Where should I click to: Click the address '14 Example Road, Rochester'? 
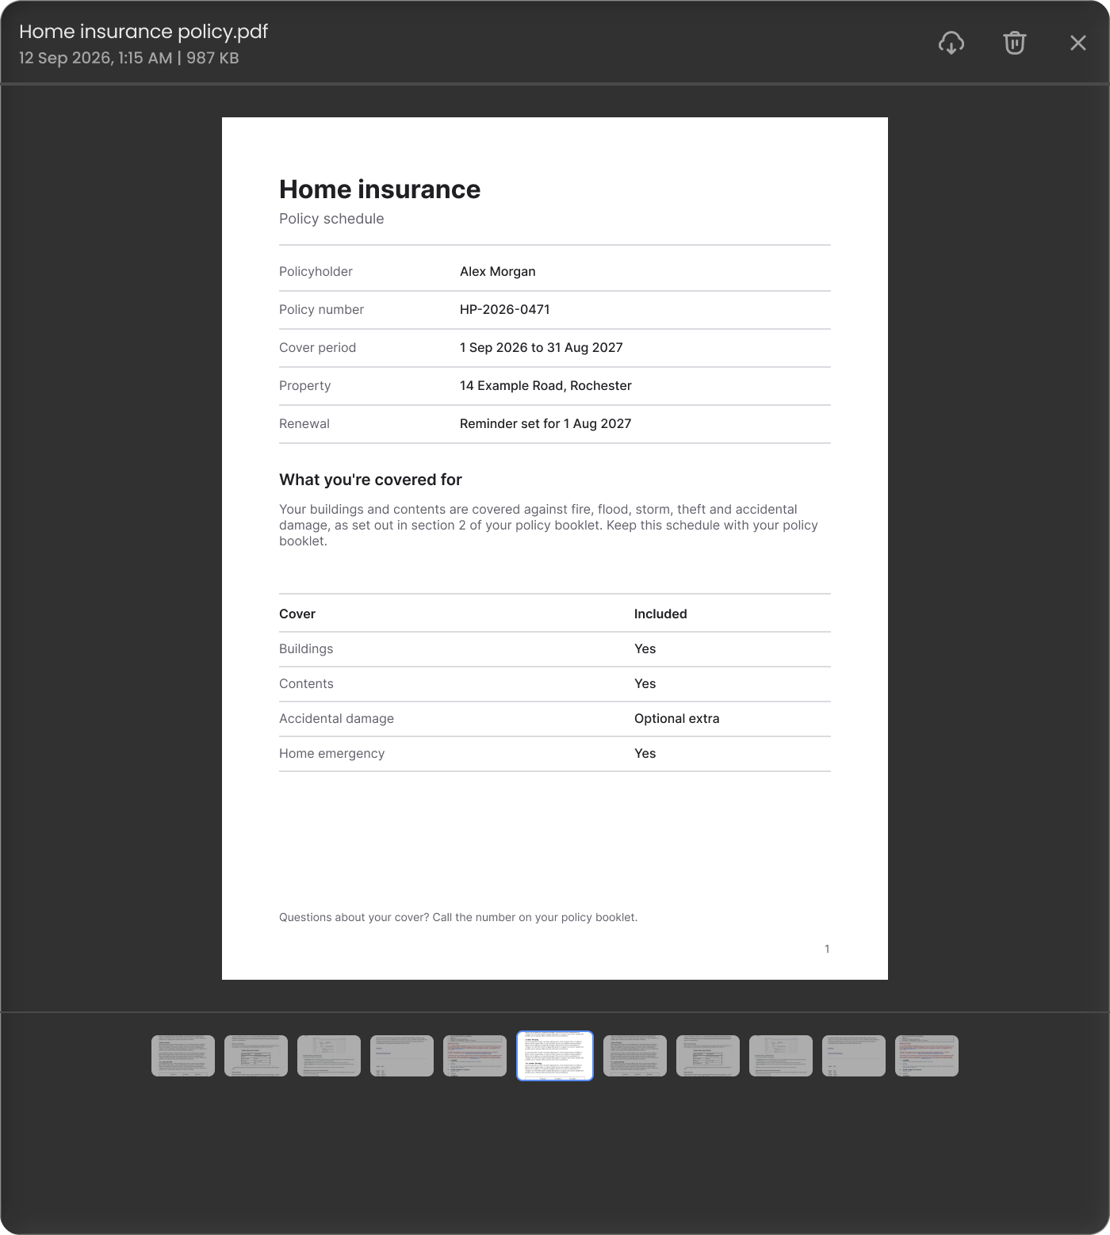[545, 386]
